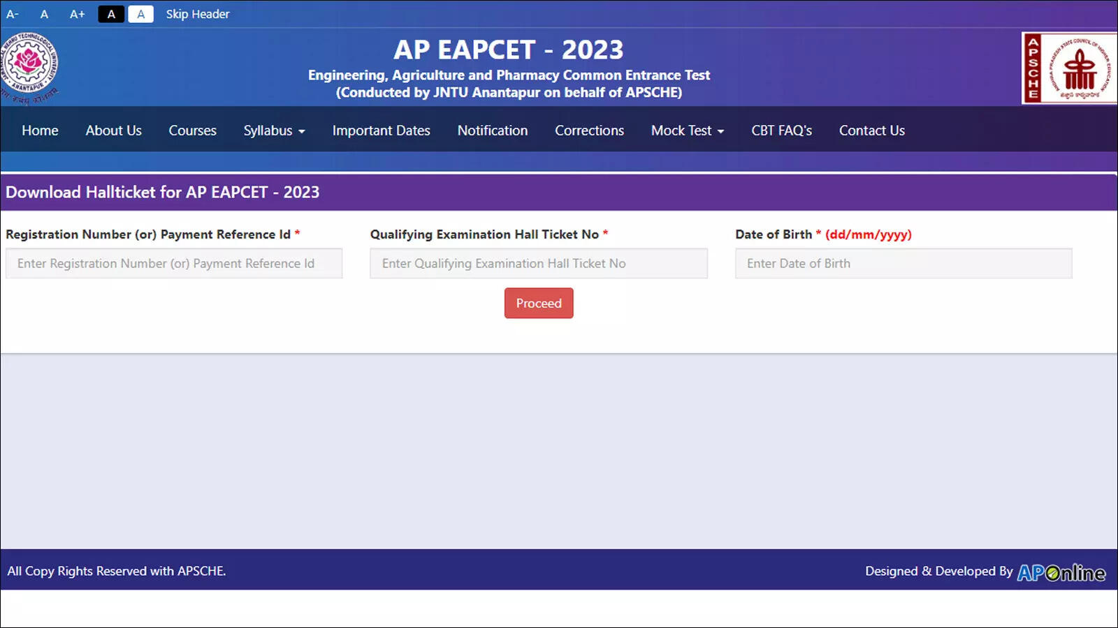
Task: Click the red Proceed button
Action: (539, 303)
